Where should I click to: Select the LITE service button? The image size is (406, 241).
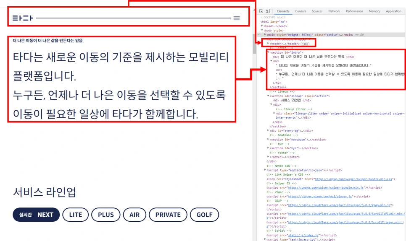76,215
